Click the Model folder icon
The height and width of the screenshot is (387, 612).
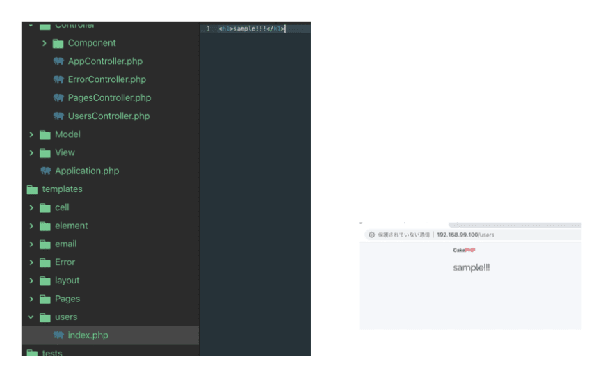[45, 135]
